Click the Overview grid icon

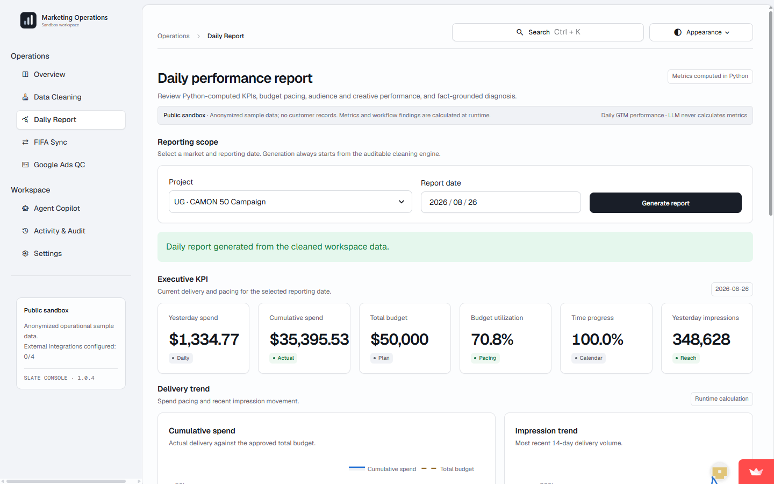25,74
